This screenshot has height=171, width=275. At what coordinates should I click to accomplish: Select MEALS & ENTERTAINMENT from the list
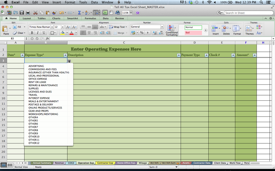[x=44, y=101]
